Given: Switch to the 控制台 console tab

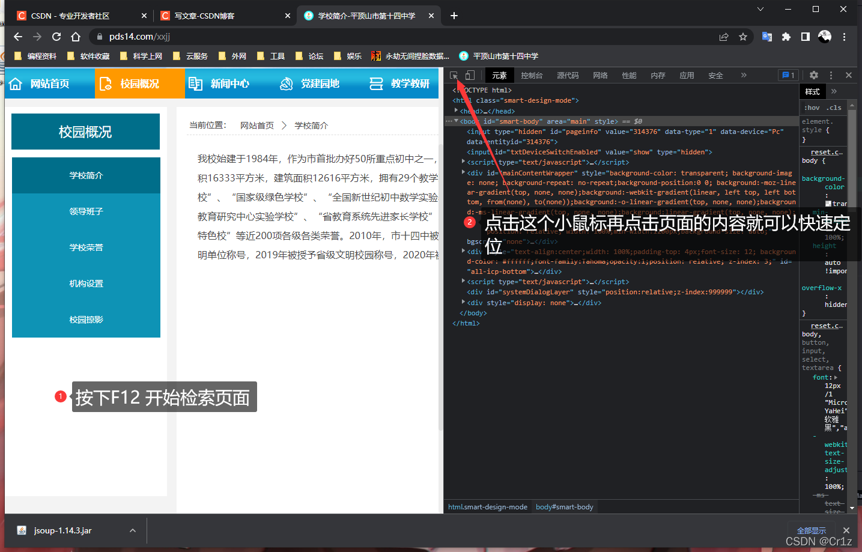Looking at the screenshot, I should (532, 76).
